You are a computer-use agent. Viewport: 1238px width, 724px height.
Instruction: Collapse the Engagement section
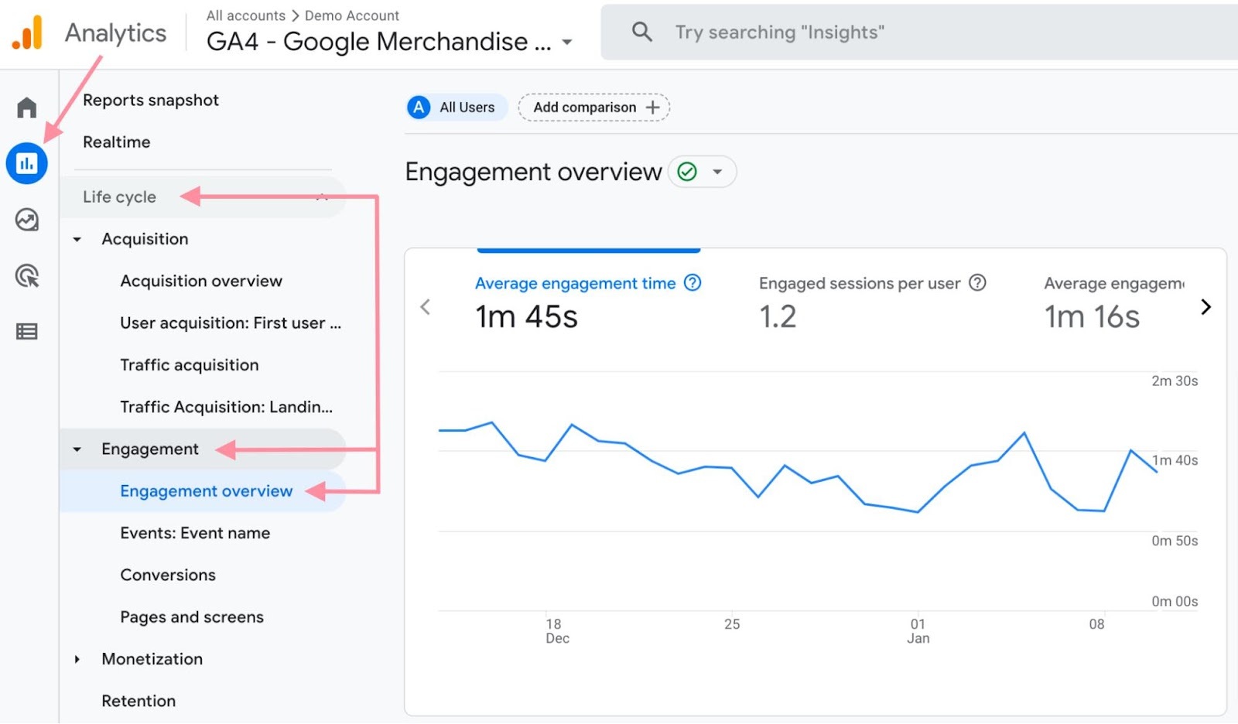[77, 449]
